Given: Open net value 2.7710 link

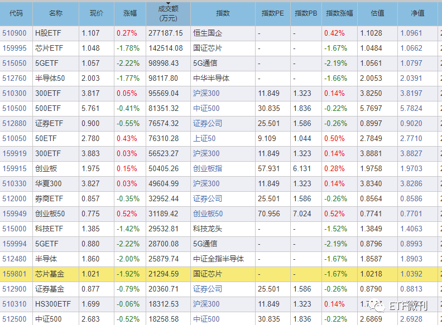Looking at the screenshot, I should pyautogui.click(x=411, y=139).
